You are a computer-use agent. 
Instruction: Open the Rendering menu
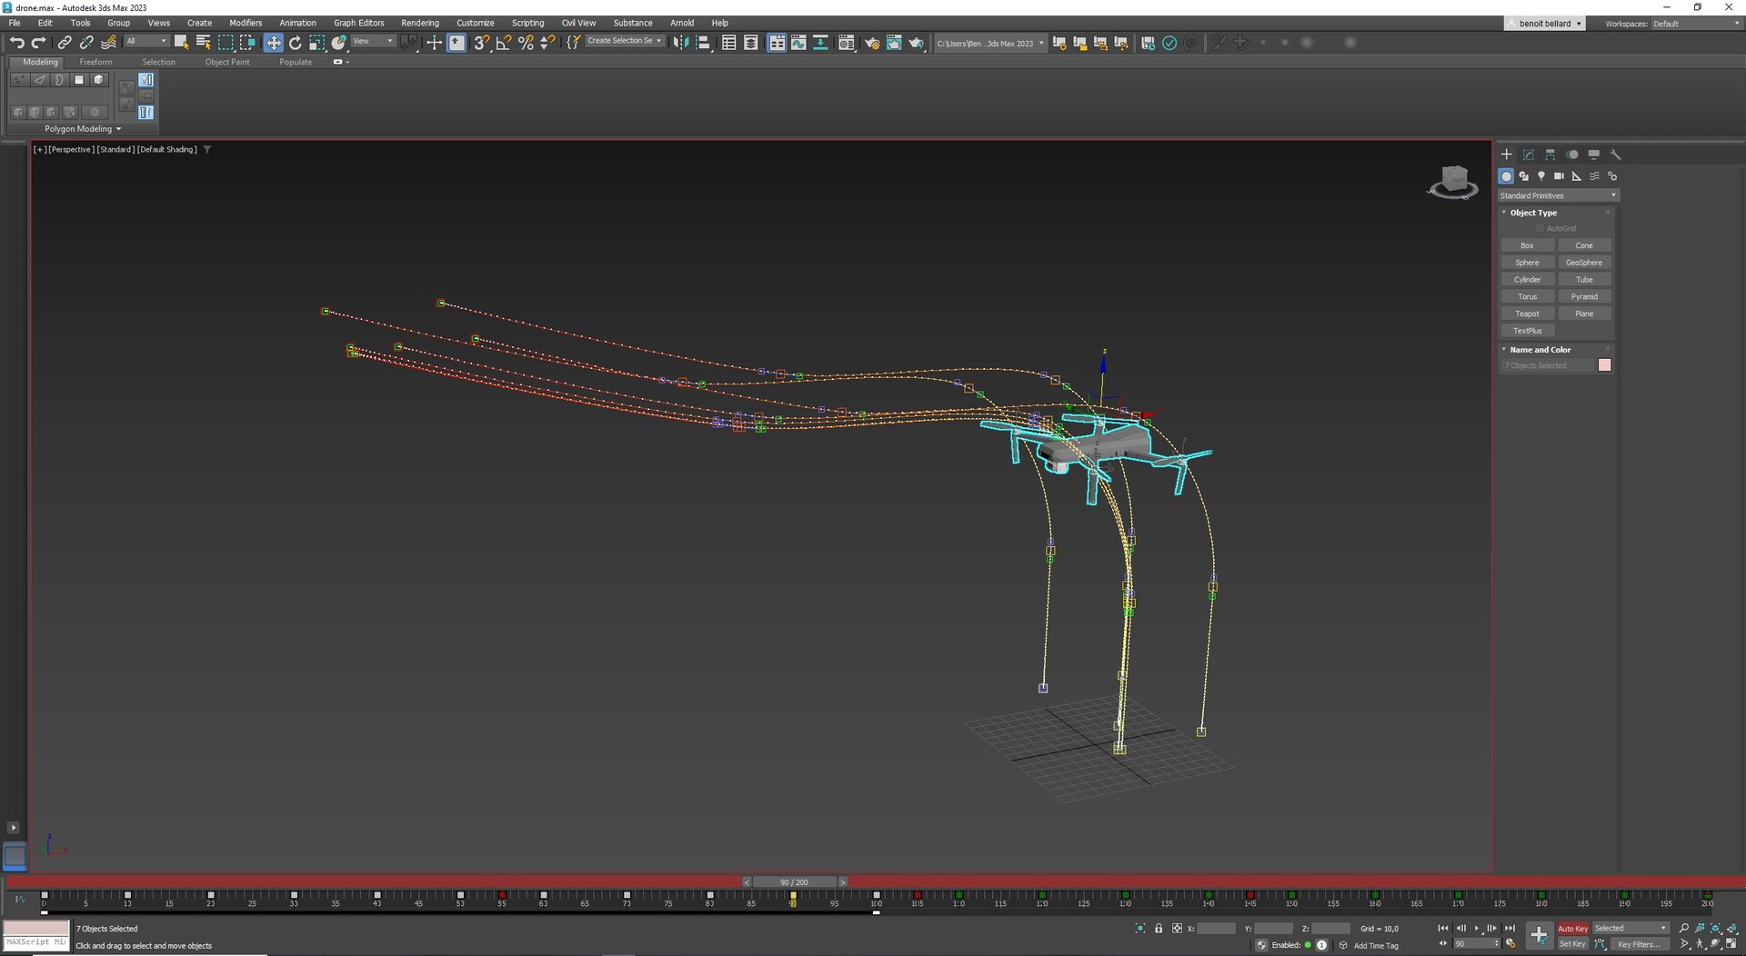[x=419, y=23]
